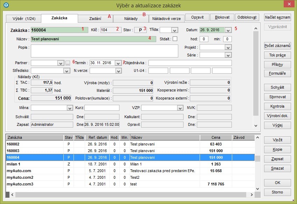Click the Kopie button
Screen dimensions: 297x204
tap(277, 149)
